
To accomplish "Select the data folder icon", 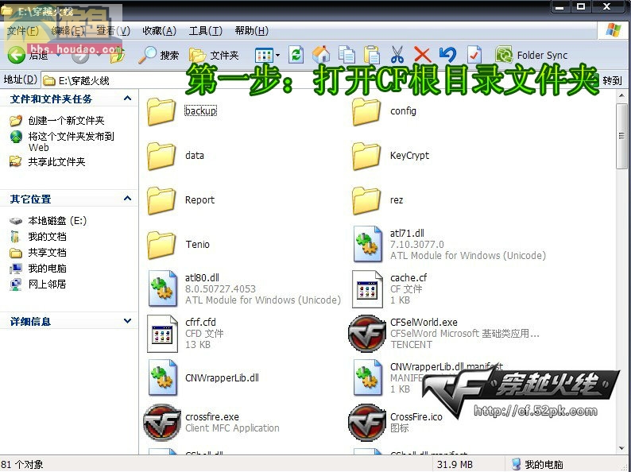I will (161, 156).
